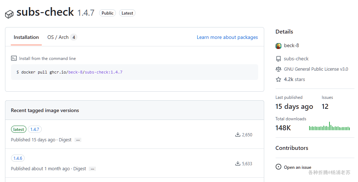Open the 1.4.7 version tag
This screenshot has height=182, width=358.
35,130
